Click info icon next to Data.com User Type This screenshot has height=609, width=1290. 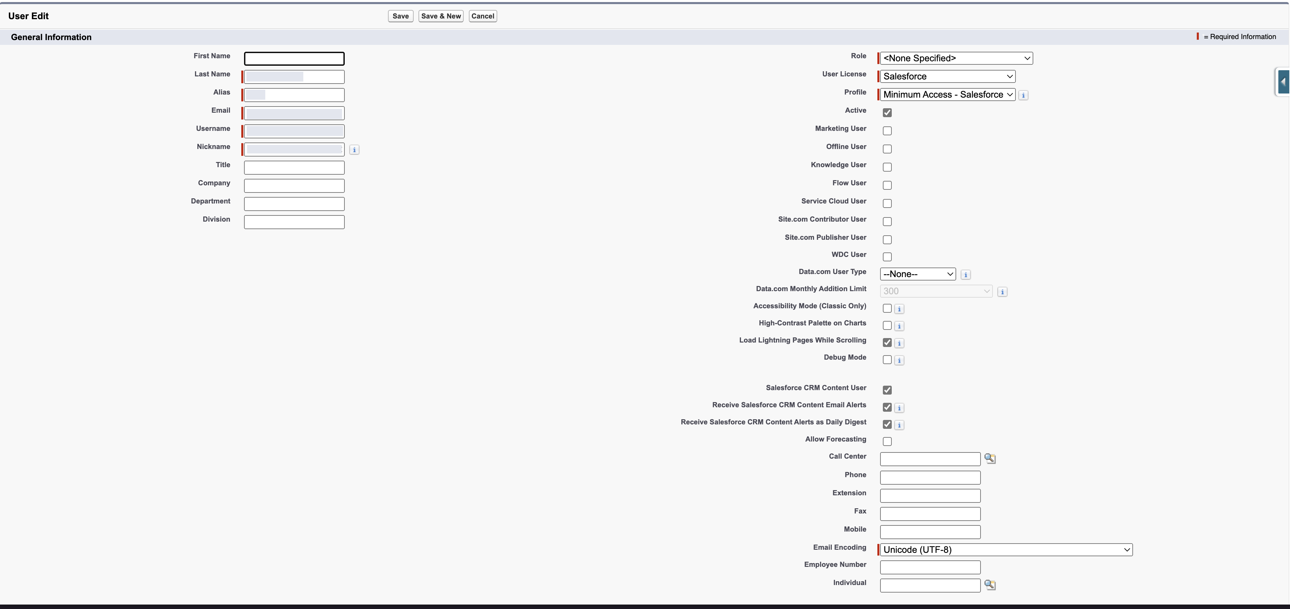[965, 275]
